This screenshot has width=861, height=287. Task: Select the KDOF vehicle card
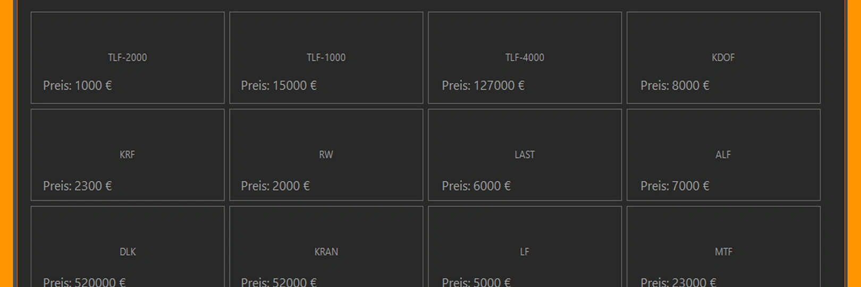click(723, 57)
